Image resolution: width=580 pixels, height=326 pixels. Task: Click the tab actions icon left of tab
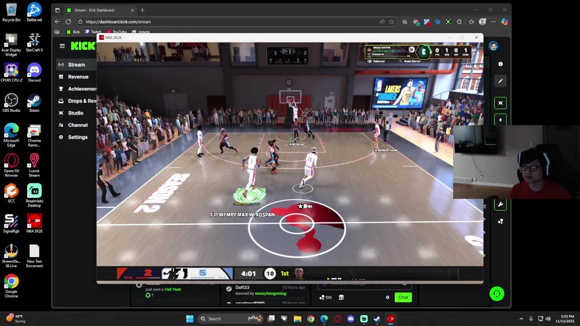57,10
